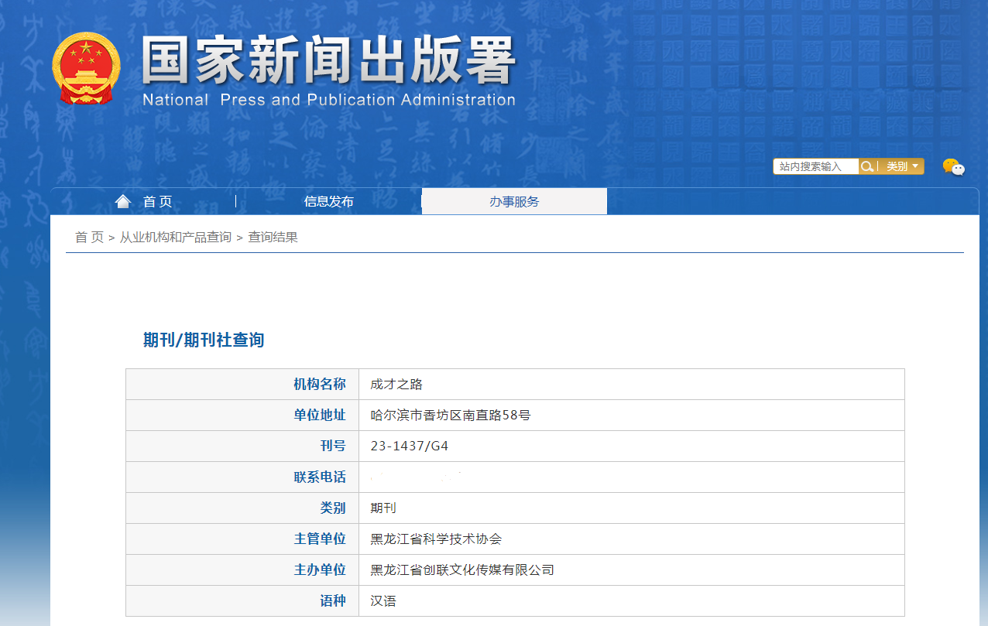Click the 刊号 value 23-1437/G4
The image size is (988, 626).
pos(410,446)
